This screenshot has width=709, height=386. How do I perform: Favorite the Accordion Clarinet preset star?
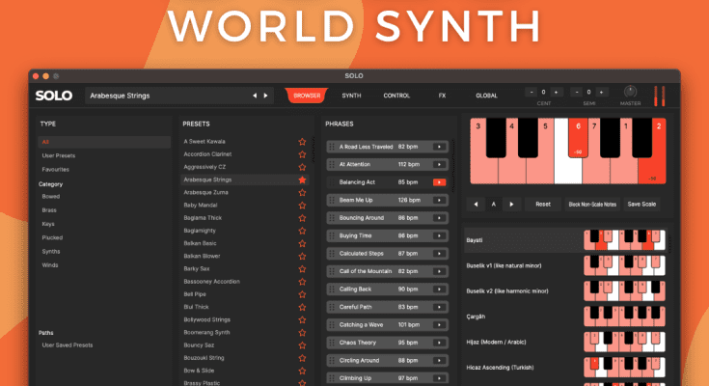(302, 154)
